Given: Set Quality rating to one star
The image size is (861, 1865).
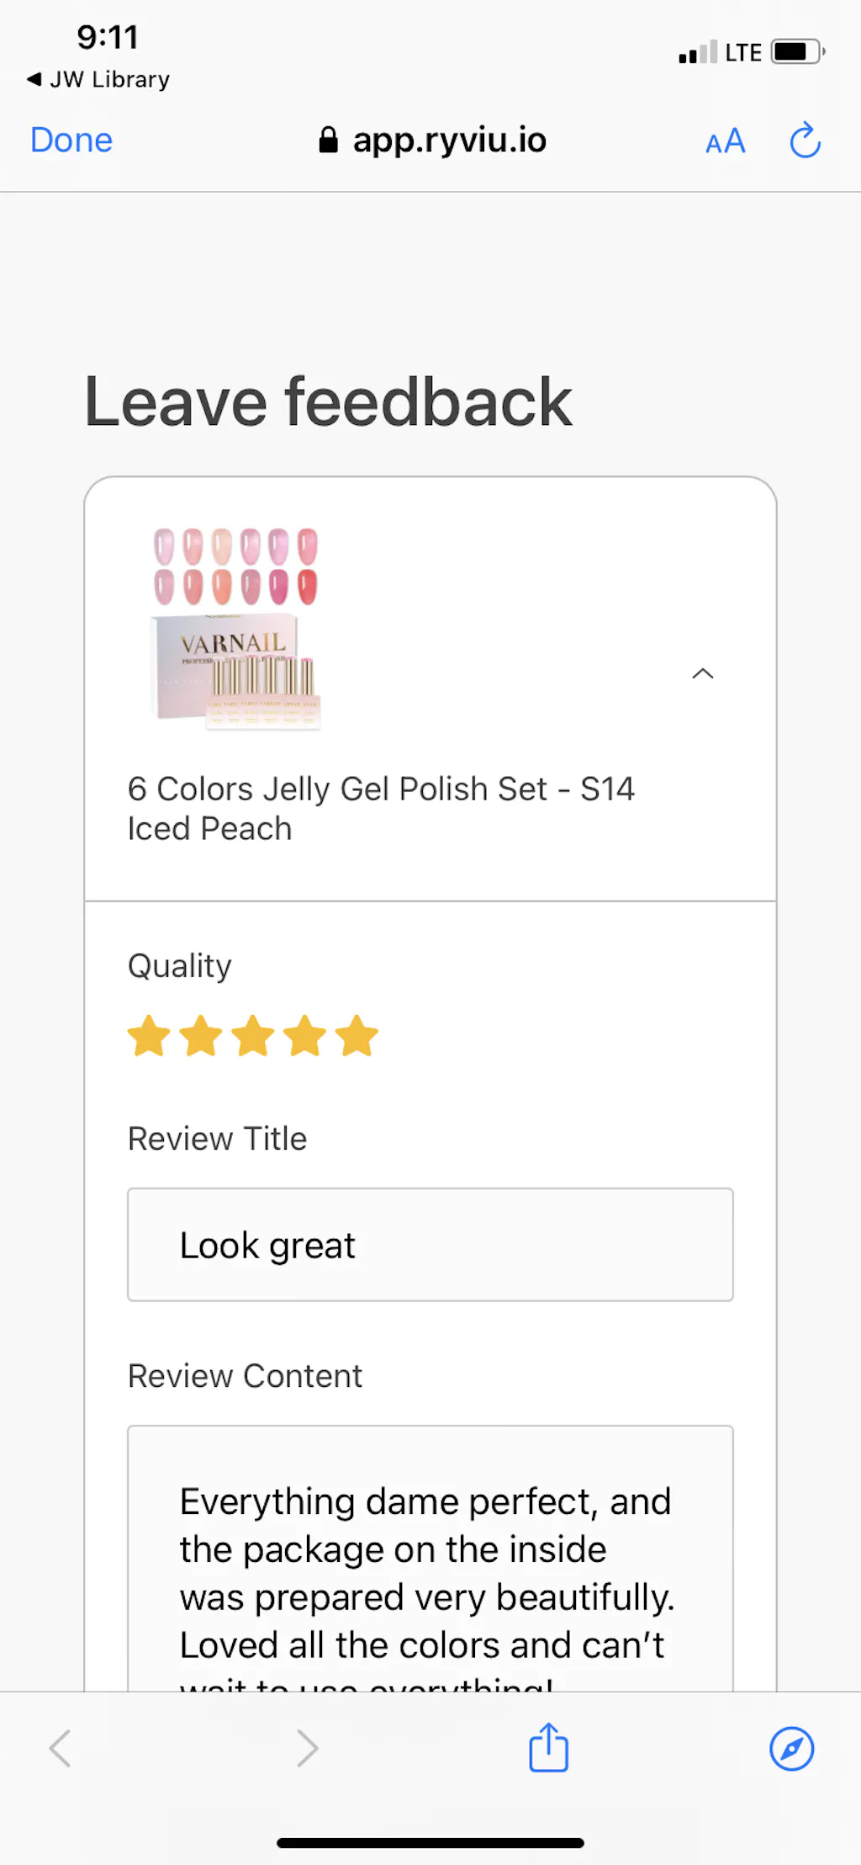Looking at the screenshot, I should tap(149, 1036).
